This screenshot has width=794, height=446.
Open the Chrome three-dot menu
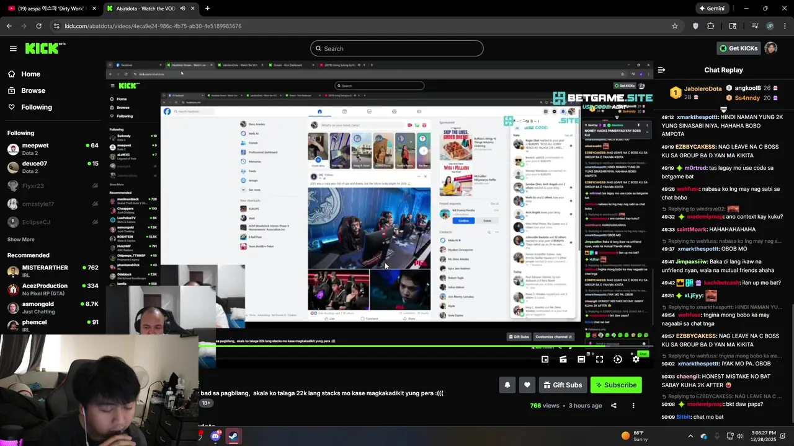(785, 26)
